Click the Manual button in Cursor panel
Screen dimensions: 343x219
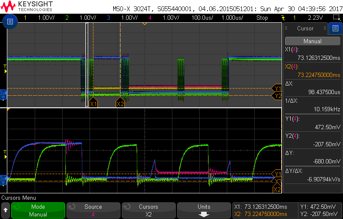click(x=313, y=41)
